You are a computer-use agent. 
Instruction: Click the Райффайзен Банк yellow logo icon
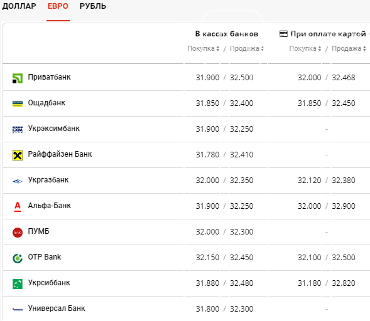(18, 155)
